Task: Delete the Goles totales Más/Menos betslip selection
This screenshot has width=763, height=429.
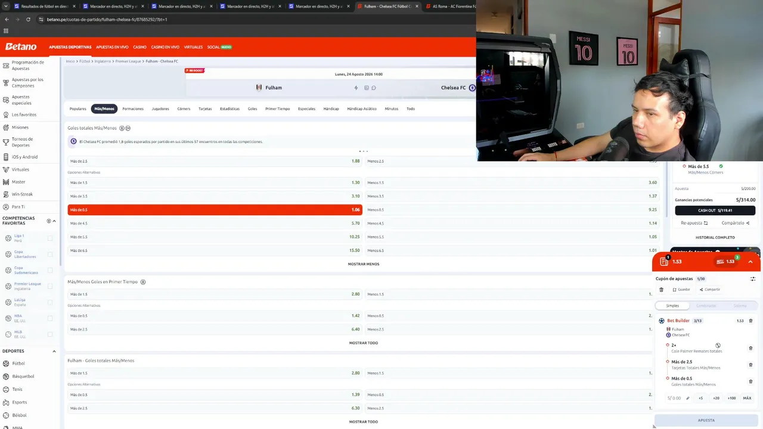Action: click(x=750, y=381)
